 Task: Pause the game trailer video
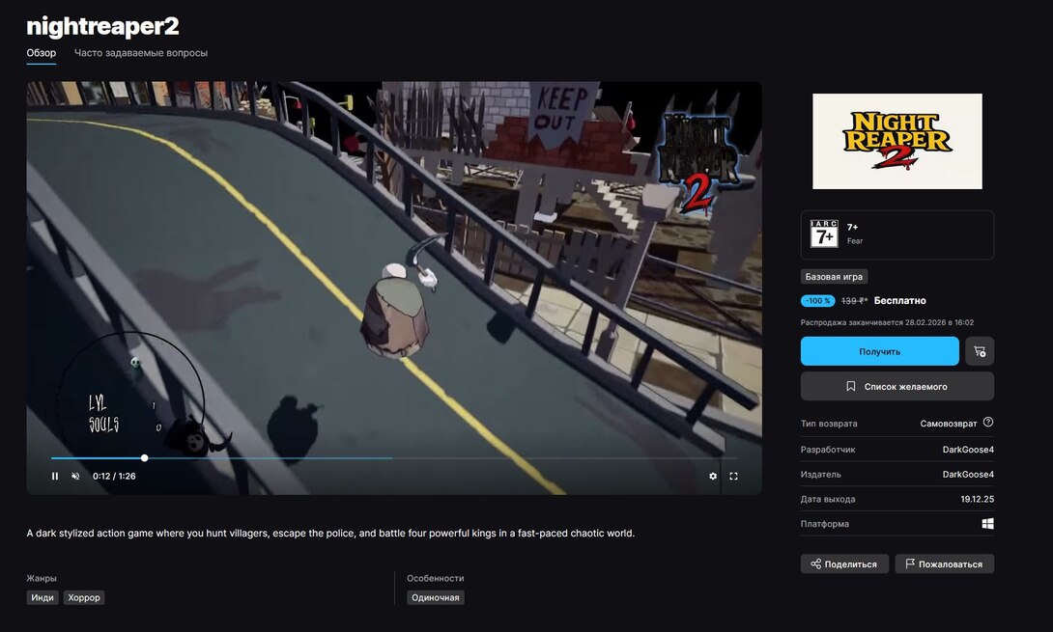pos(55,476)
